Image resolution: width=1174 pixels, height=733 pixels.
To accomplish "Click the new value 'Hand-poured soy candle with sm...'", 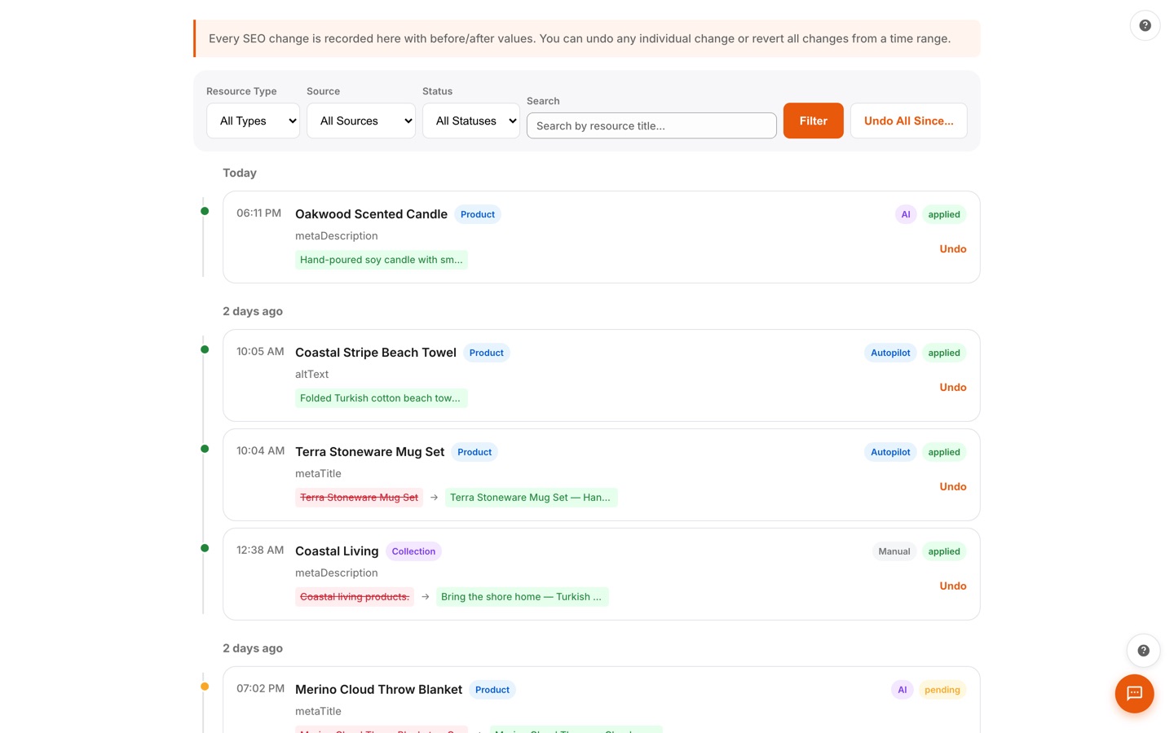I will [381, 260].
